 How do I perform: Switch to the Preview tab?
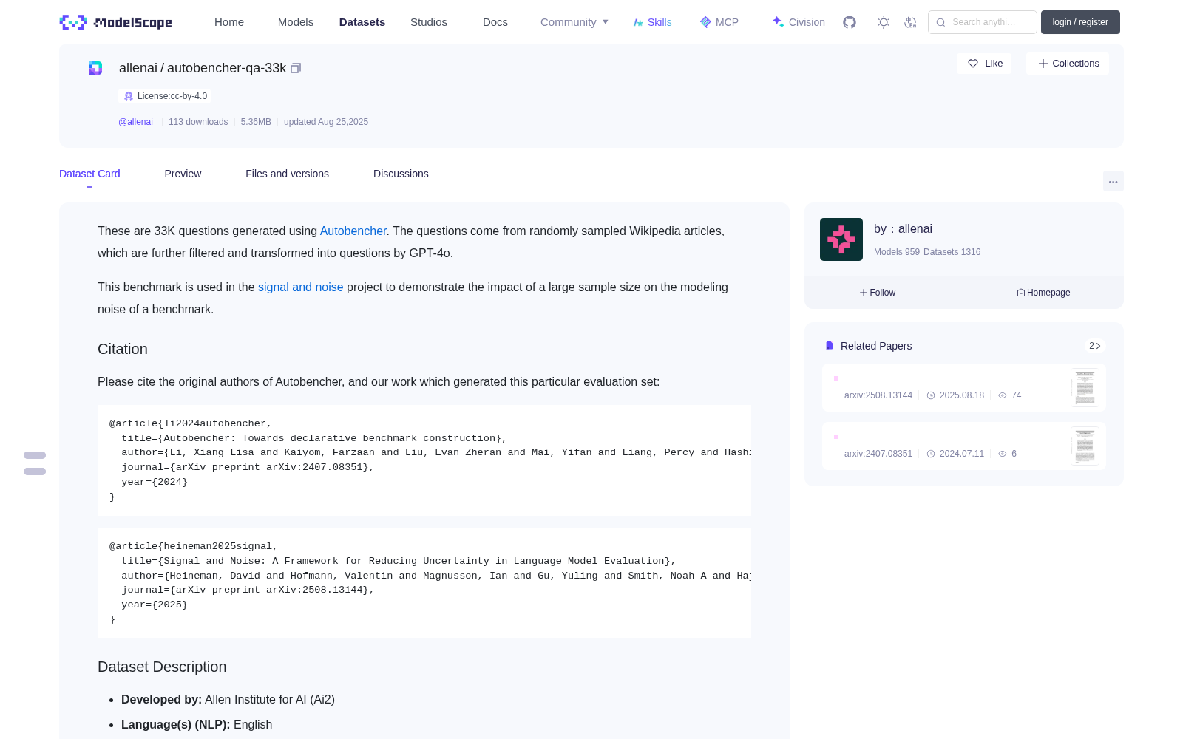(x=183, y=174)
